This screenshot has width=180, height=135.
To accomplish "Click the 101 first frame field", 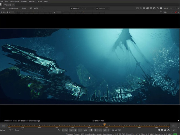I will [3, 126].
